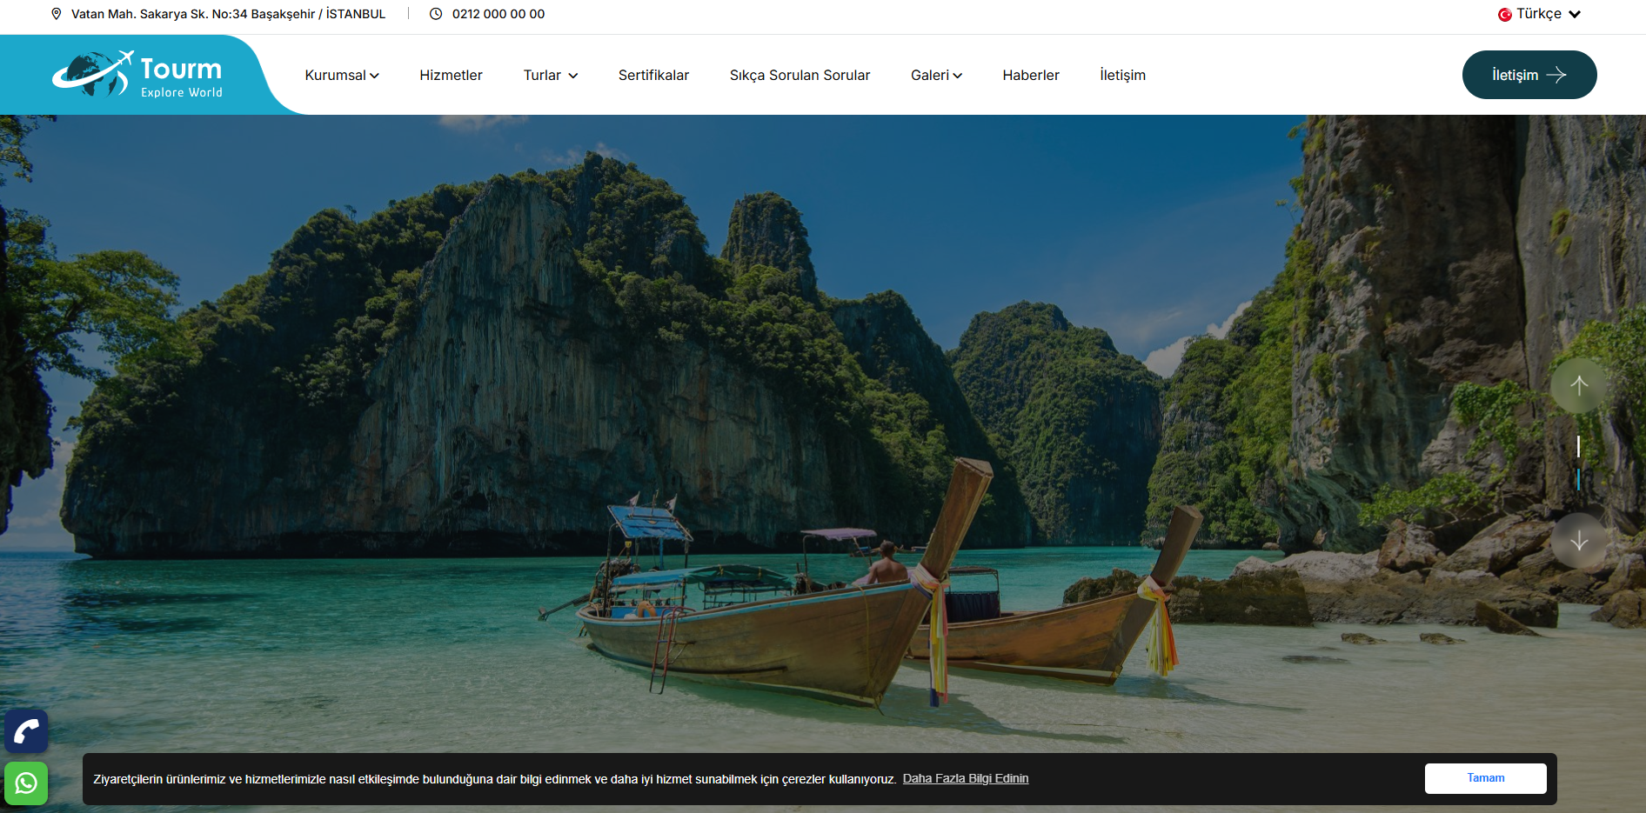Screen dimensions: 1646x813
Task: Open WhatsApp chat via the green floating icon
Action: tap(25, 783)
